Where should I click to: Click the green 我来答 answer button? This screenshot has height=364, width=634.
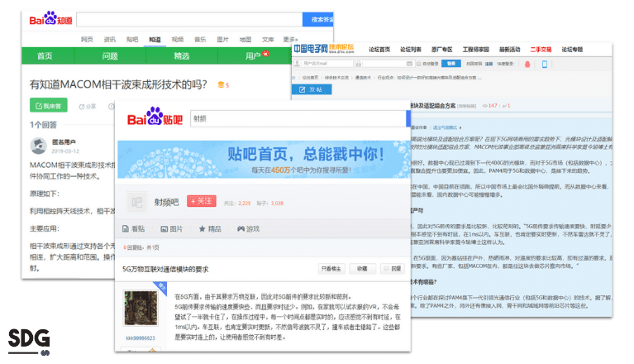(x=49, y=106)
